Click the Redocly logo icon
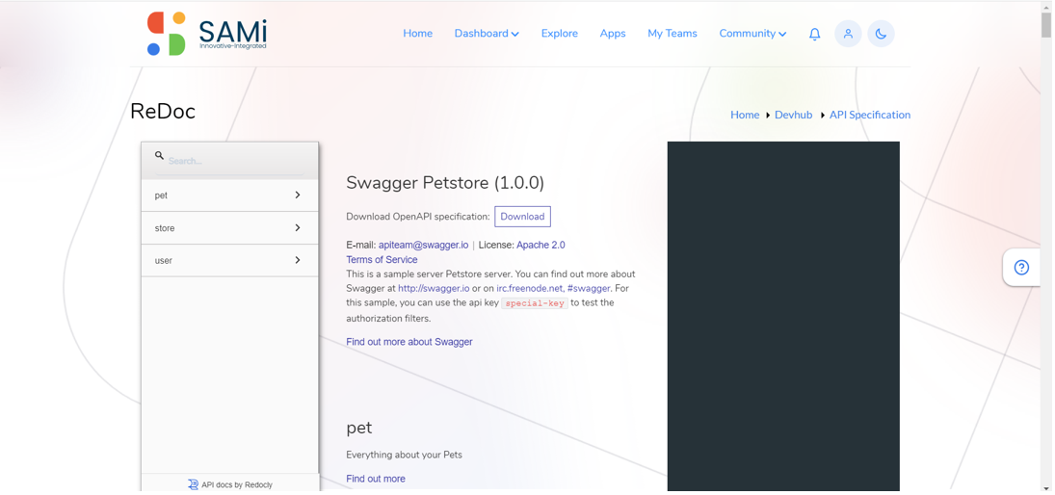1055x495 pixels. [x=193, y=484]
